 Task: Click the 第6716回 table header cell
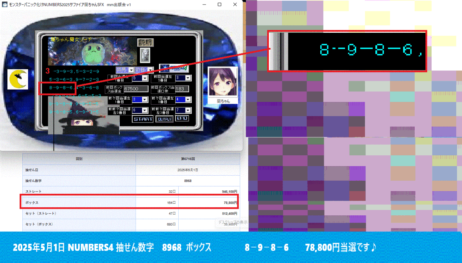188,158
